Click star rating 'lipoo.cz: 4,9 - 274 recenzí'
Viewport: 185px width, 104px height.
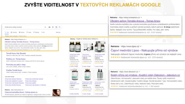137,58
